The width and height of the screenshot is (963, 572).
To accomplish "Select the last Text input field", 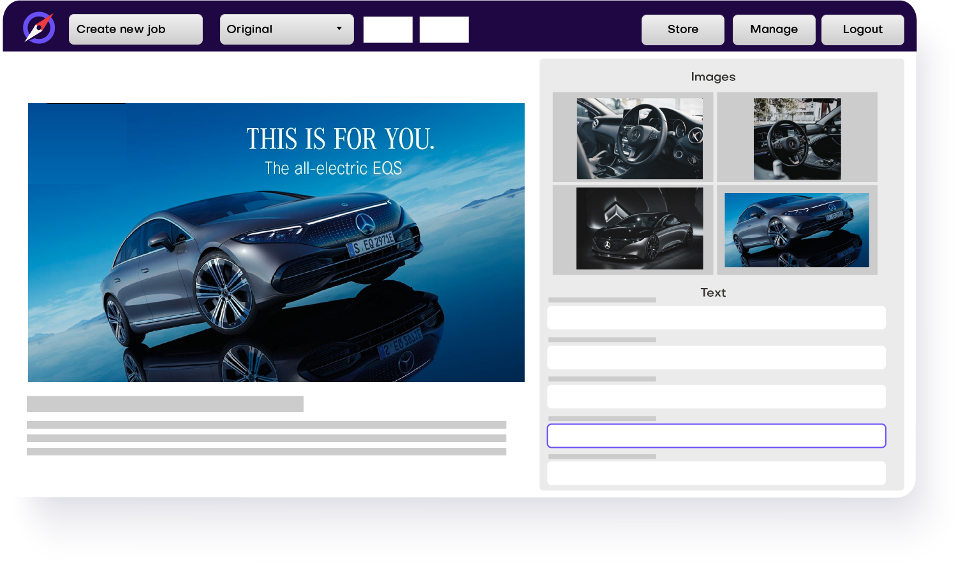I will (x=716, y=473).
